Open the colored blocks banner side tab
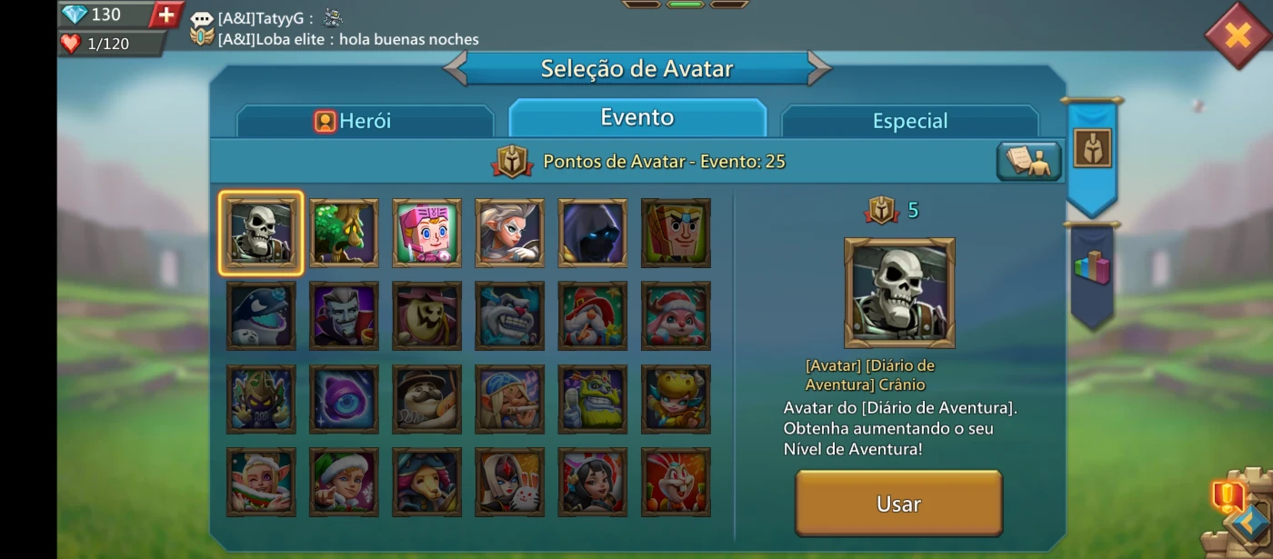This screenshot has height=559, width=1273. (1092, 275)
